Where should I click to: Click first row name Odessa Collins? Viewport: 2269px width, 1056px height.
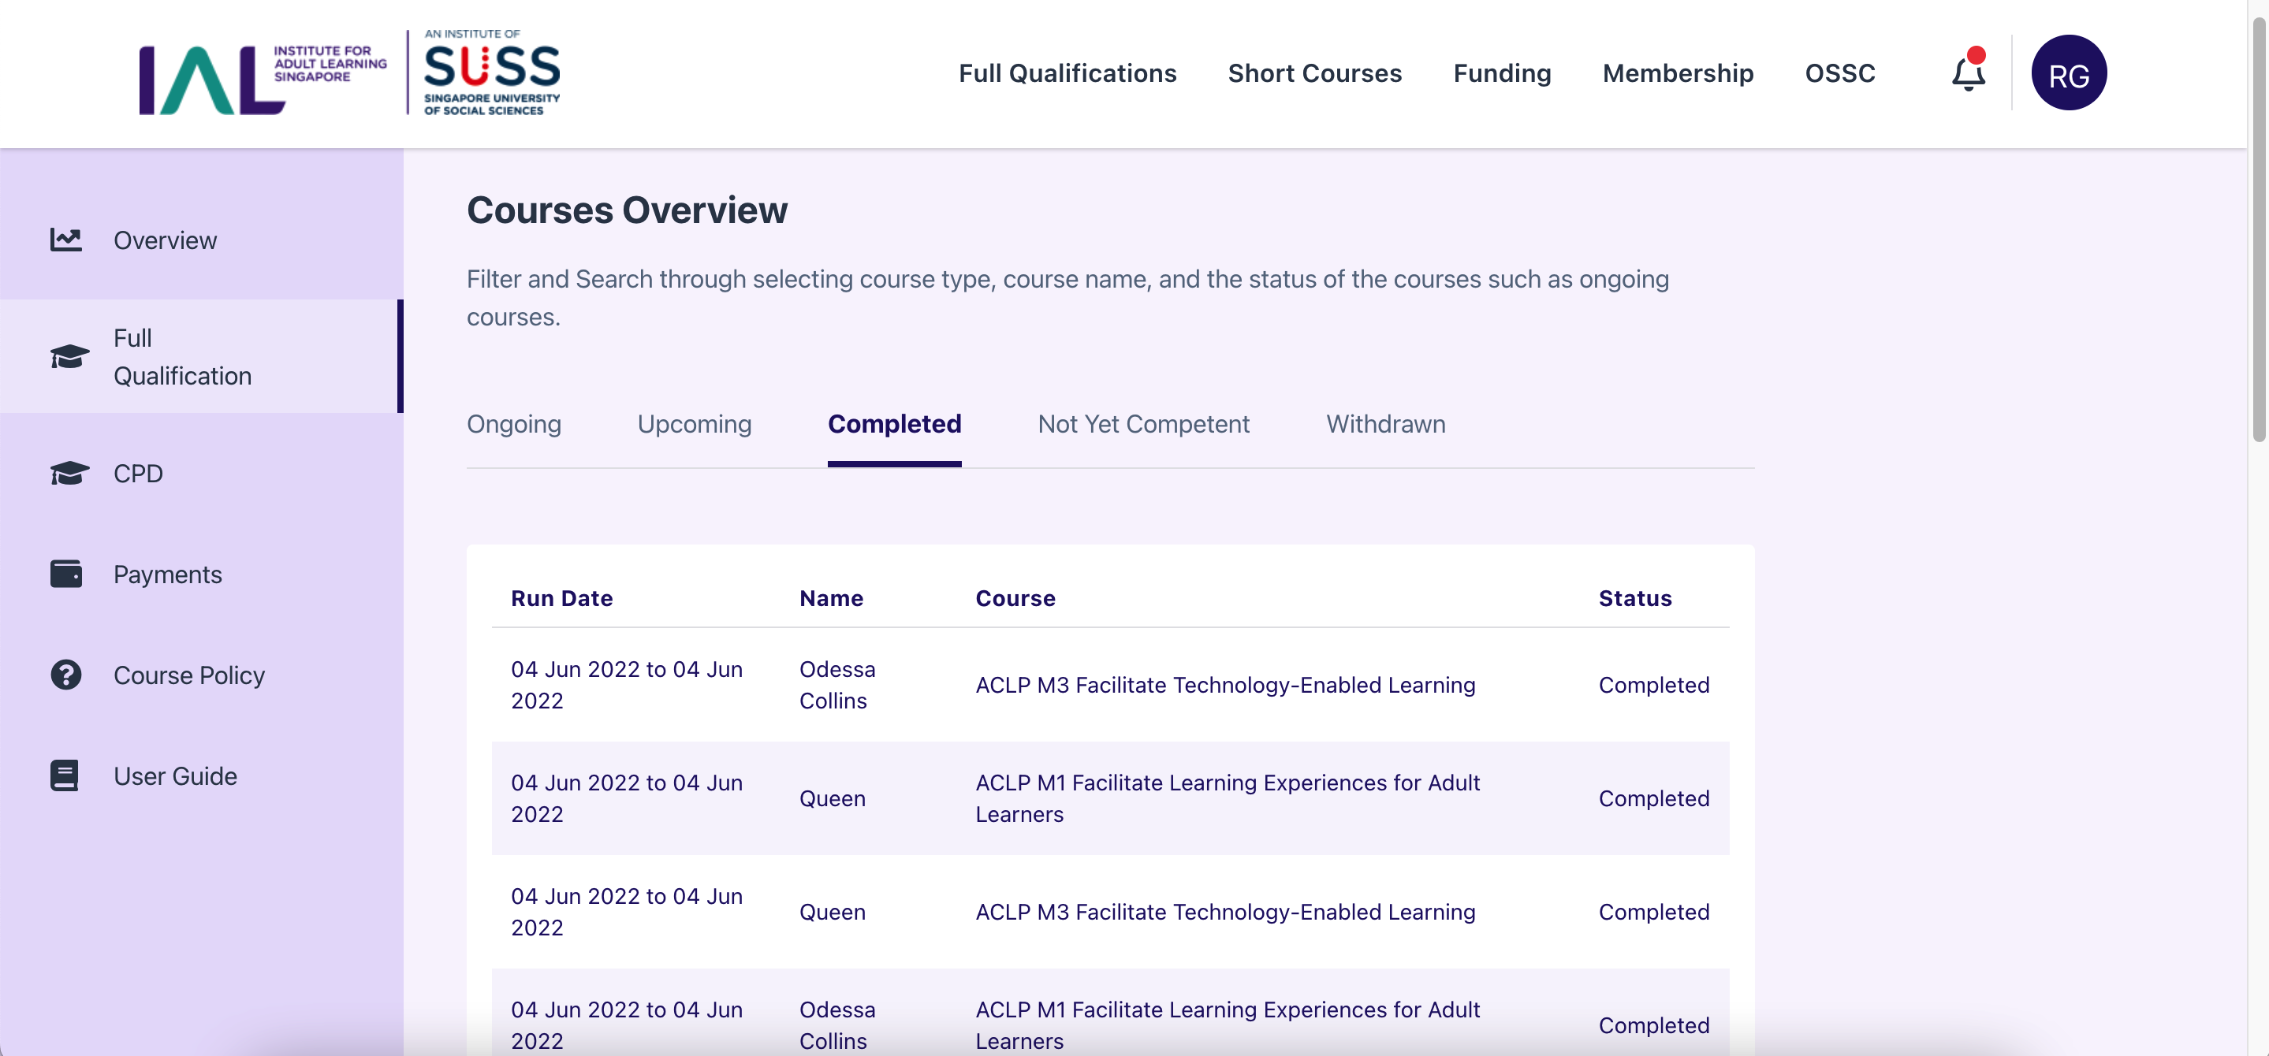click(836, 684)
